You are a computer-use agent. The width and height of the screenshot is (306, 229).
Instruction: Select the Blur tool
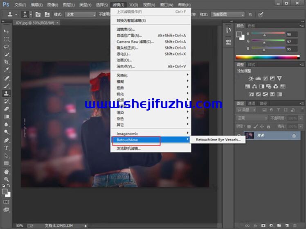(6, 124)
